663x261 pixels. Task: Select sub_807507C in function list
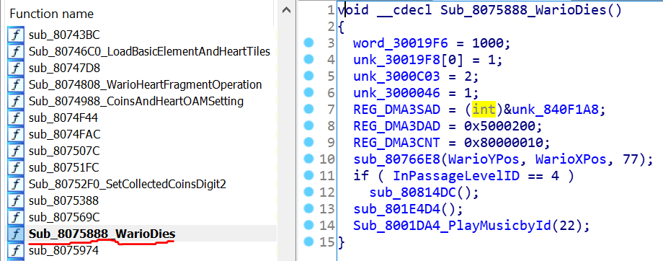pos(64,151)
